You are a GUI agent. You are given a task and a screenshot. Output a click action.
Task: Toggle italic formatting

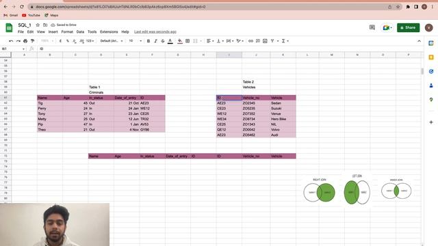point(155,41)
